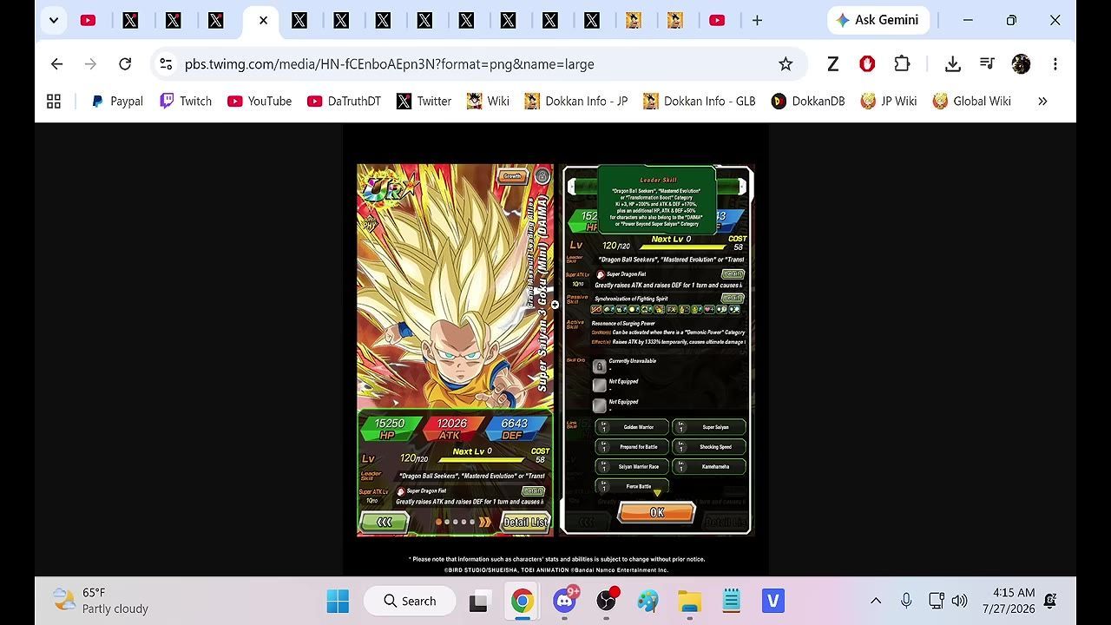Open Task View on the taskbar
Image resolution: width=1111 pixels, height=625 pixels.
[480, 601]
